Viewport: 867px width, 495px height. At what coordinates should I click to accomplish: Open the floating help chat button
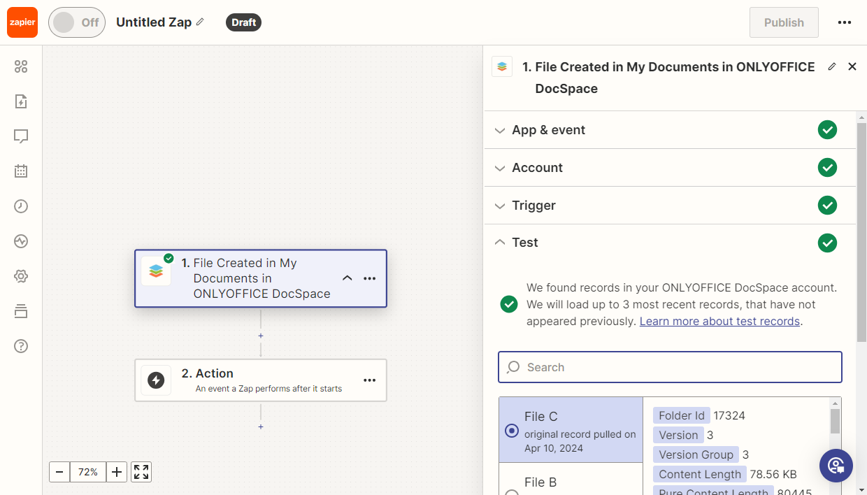836,466
